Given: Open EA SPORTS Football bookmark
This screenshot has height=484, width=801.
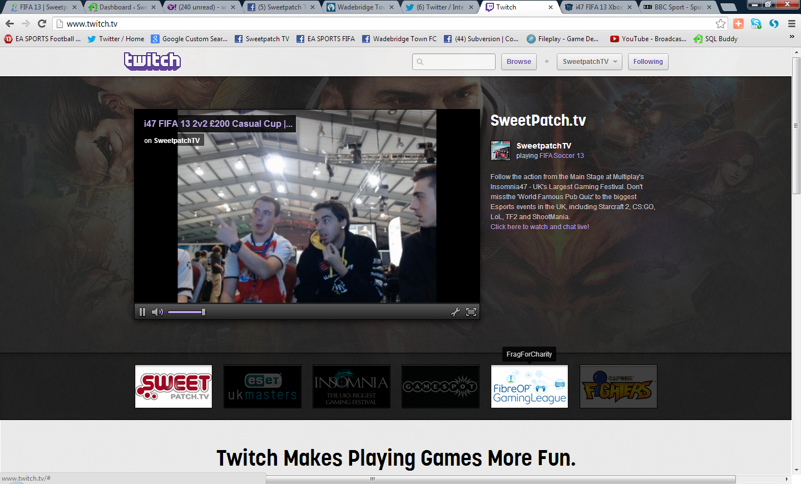Looking at the screenshot, I should pyautogui.click(x=42, y=39).
